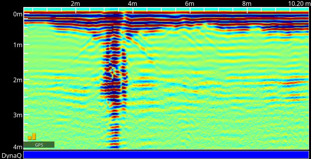Image resolution: width=311 pixels, height=159 pixels.
Task: Click the 2m depth axis label
Action: [x=18, y=80]
